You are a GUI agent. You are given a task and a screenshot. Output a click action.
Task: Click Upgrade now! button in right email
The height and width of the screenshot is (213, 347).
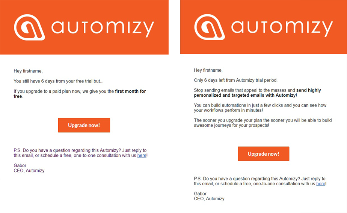(x=263, y=154)
